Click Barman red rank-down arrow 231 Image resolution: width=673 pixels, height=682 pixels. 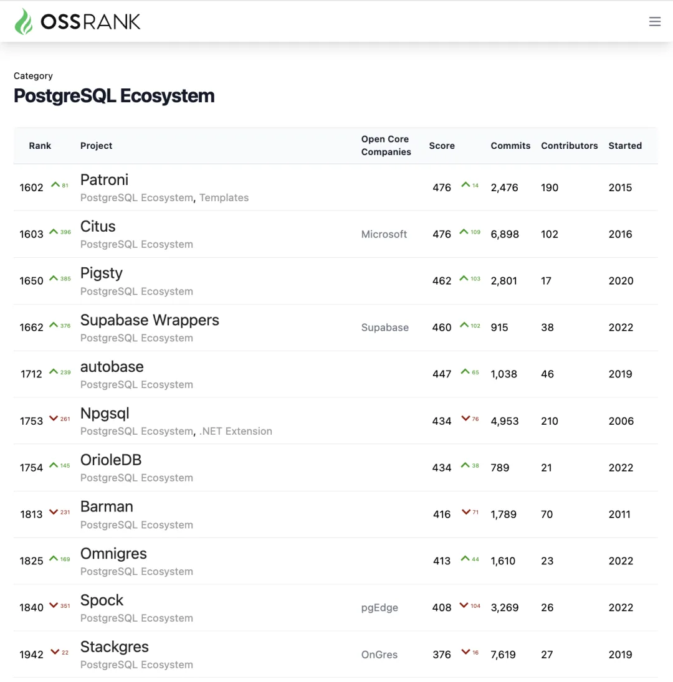54,512
